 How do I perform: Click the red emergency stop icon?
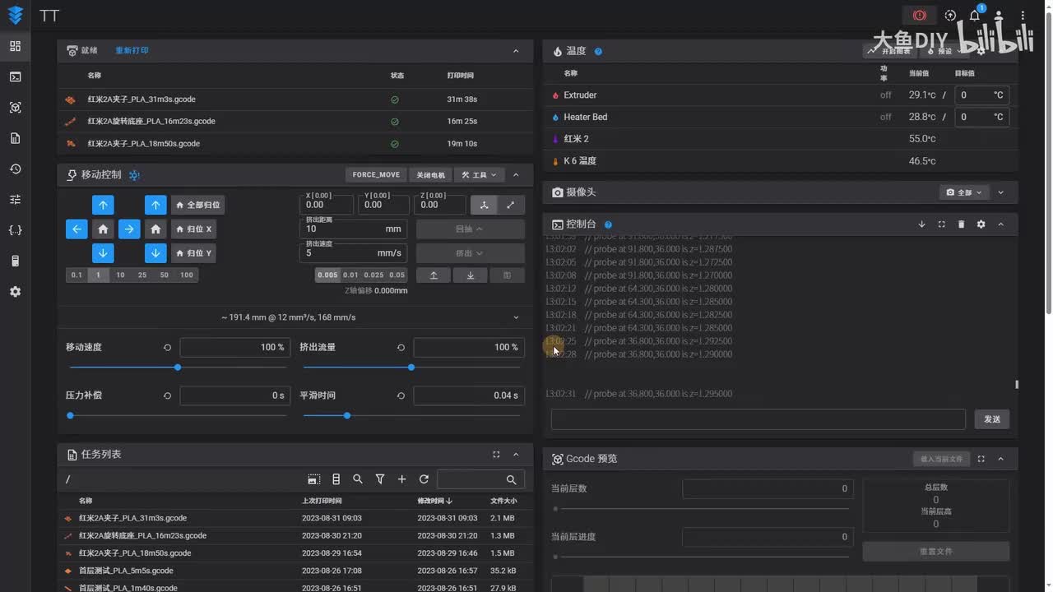[919, 16]
